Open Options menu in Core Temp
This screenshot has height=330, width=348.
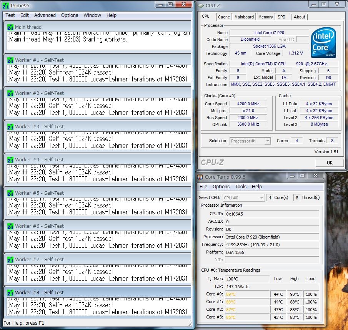pyautogui.click(x=221, y=187)
